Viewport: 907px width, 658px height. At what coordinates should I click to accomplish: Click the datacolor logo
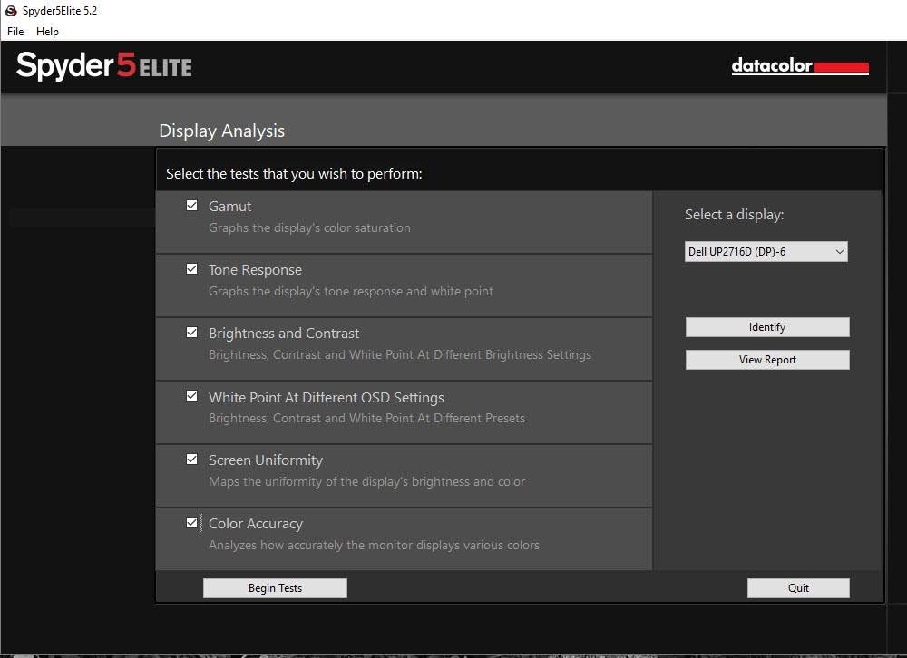pos(800,66)
